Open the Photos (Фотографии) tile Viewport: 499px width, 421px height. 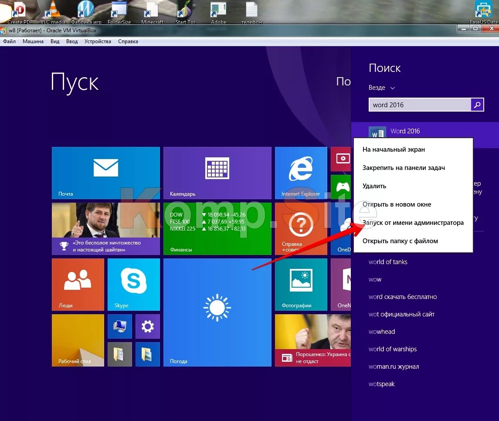tap(301, 285)
